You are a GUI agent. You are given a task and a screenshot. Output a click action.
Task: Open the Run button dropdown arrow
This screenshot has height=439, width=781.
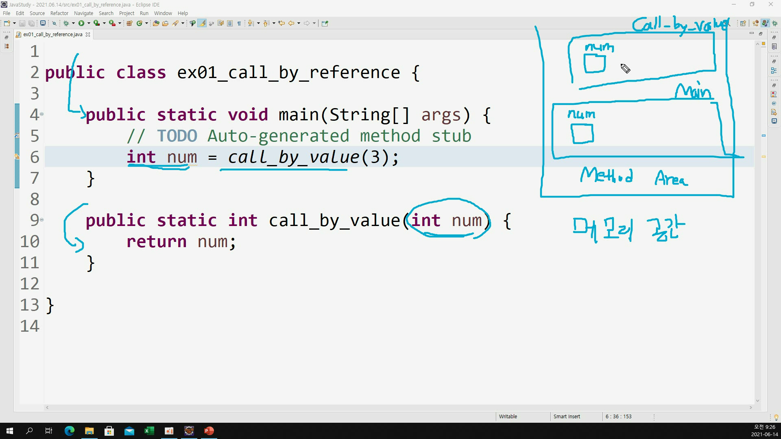point(89,23)
